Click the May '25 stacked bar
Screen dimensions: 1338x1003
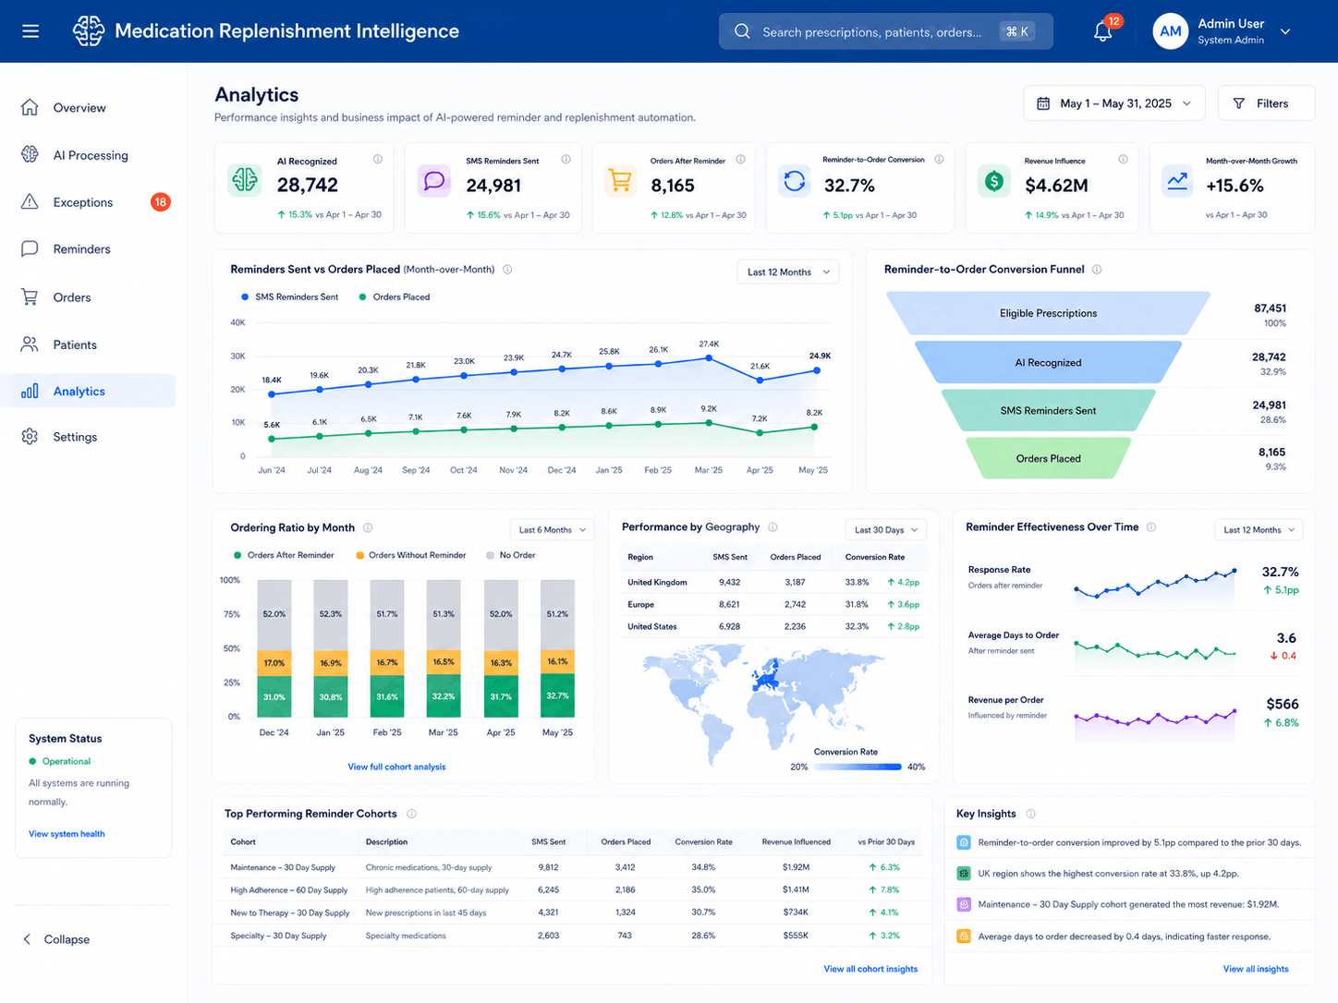point(557,648)
